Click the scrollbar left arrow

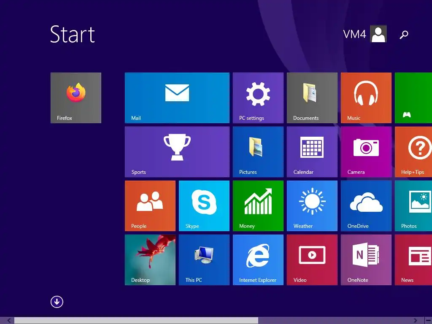pos(9,321)
